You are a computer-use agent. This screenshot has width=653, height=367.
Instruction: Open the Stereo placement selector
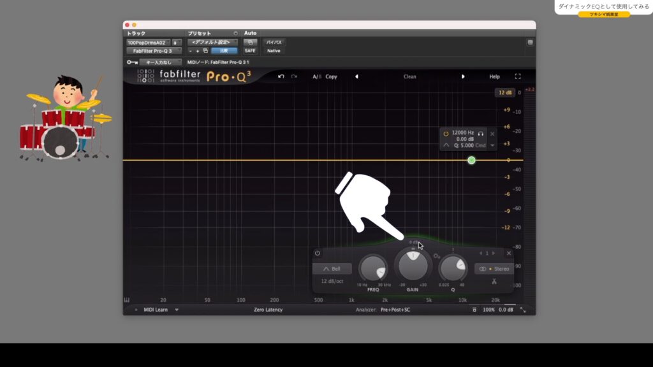tap(494, 269)
